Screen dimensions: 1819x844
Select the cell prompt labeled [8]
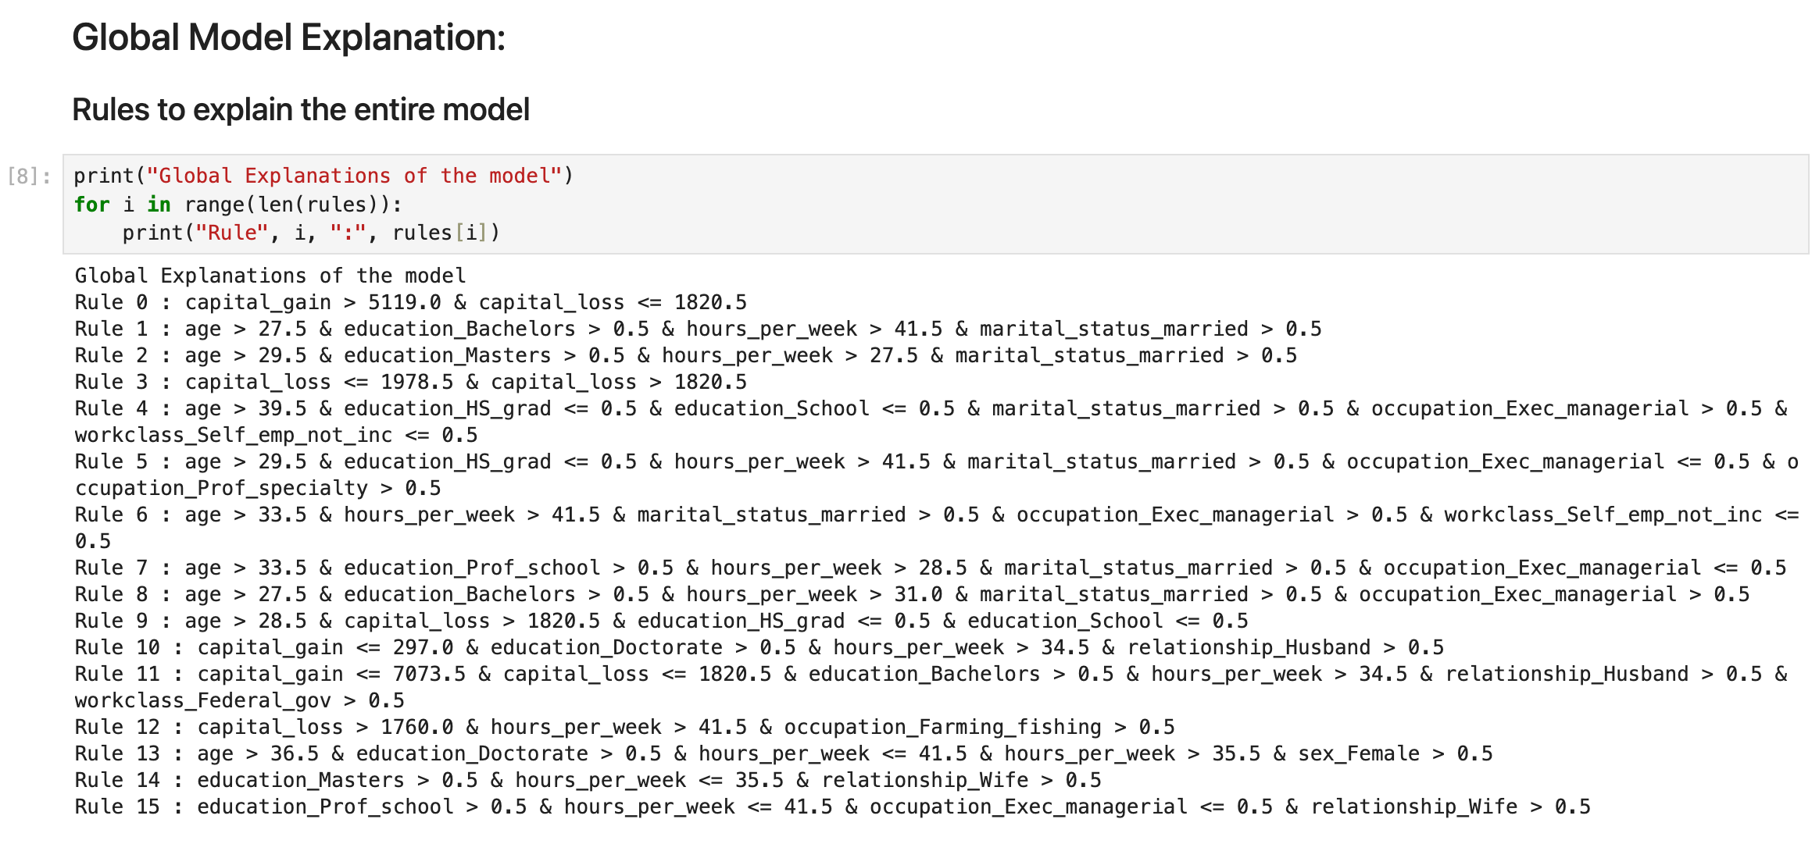[x=29, y=176]
